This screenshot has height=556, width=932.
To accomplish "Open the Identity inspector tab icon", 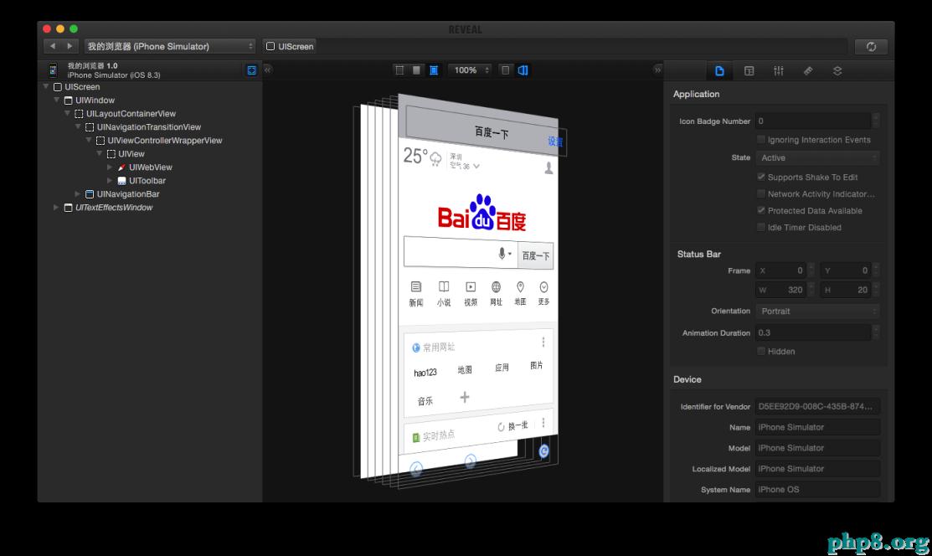I will (719, 71).
